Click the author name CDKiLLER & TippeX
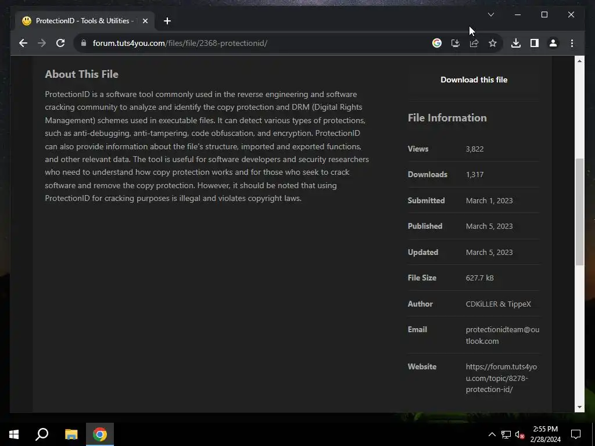The height and width of the screenshot is (446, 595). (x=498, y=304)
